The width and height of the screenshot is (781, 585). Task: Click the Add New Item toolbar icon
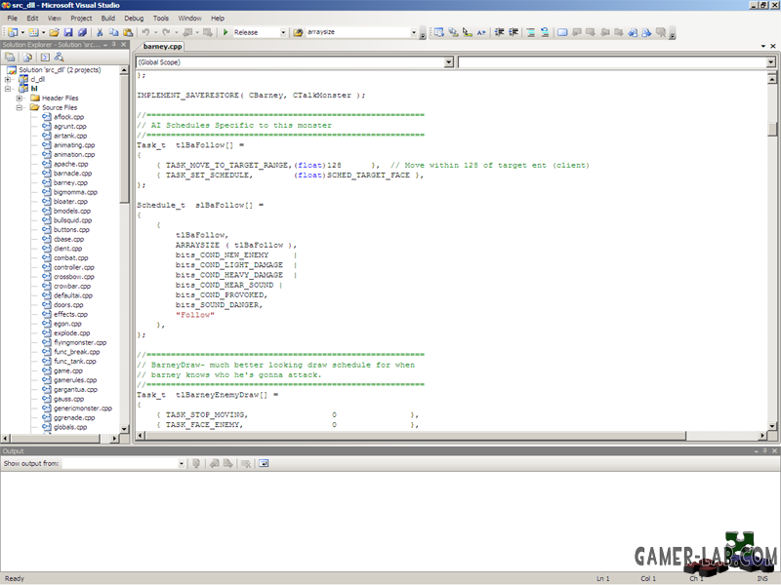pos(33,32)
